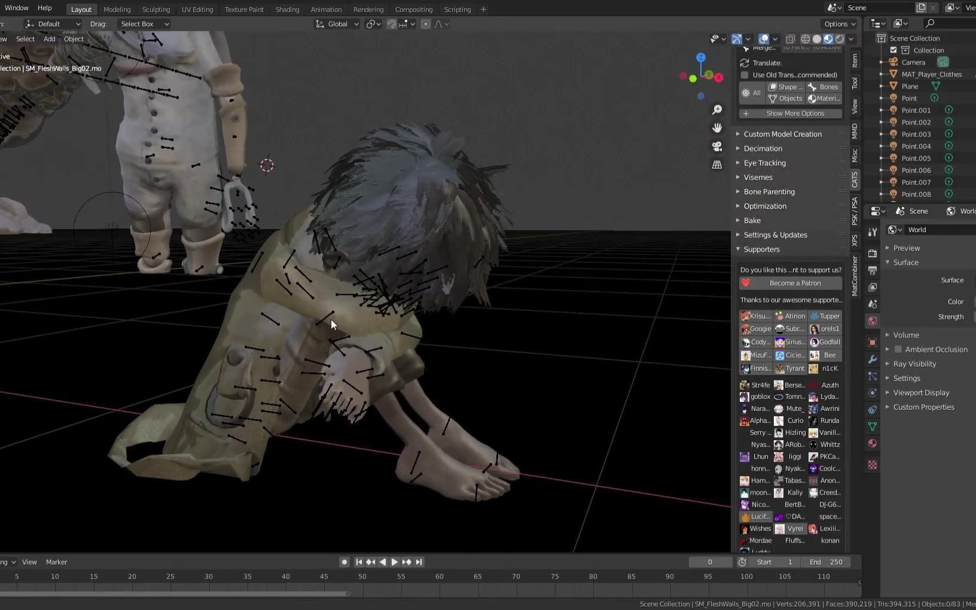The height and width of the screenshot is (610, 976).
Task: Select solid viewport shading icon
Action: click(x=817, y=39)
